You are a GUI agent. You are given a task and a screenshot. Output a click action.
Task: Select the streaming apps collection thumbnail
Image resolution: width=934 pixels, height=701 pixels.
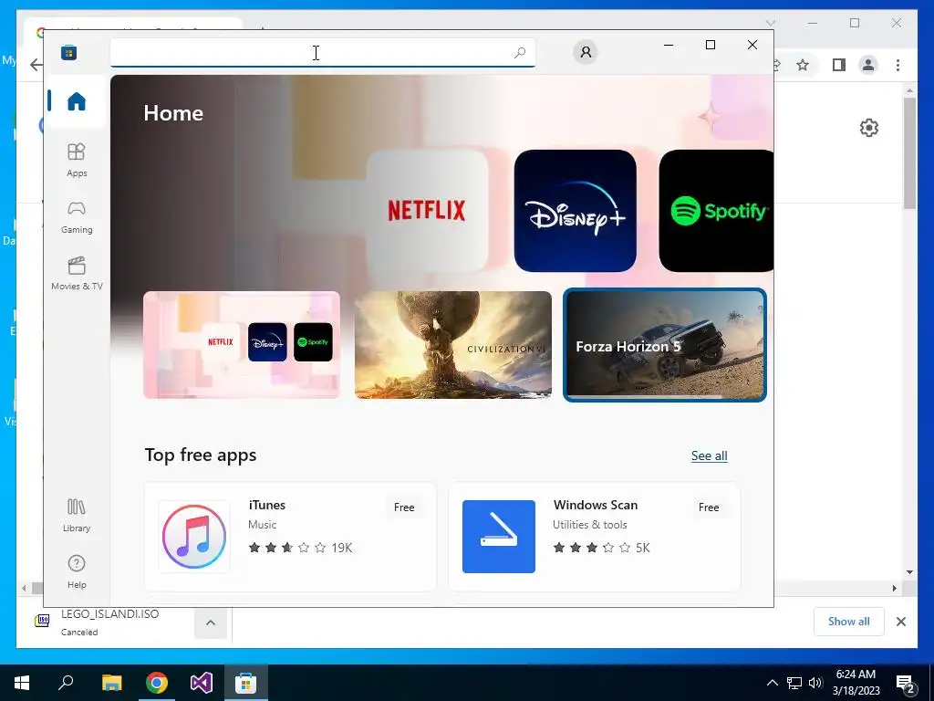pos(242,344)
